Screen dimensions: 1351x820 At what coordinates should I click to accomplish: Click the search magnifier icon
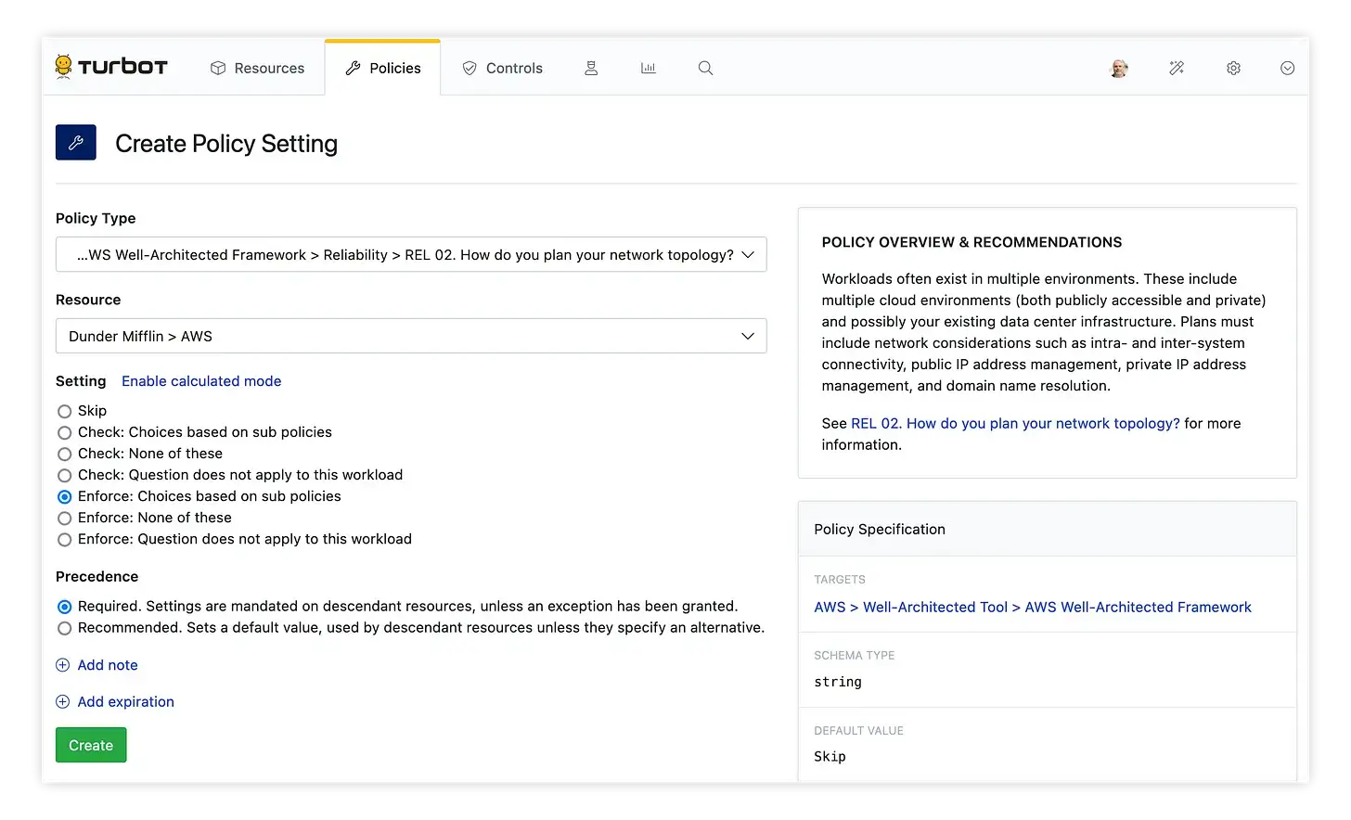tap(705, 68)
